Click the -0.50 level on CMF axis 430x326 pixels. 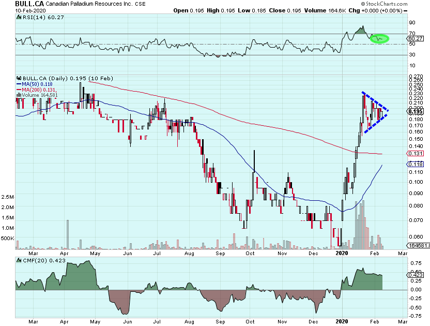(x=416, y=307)
